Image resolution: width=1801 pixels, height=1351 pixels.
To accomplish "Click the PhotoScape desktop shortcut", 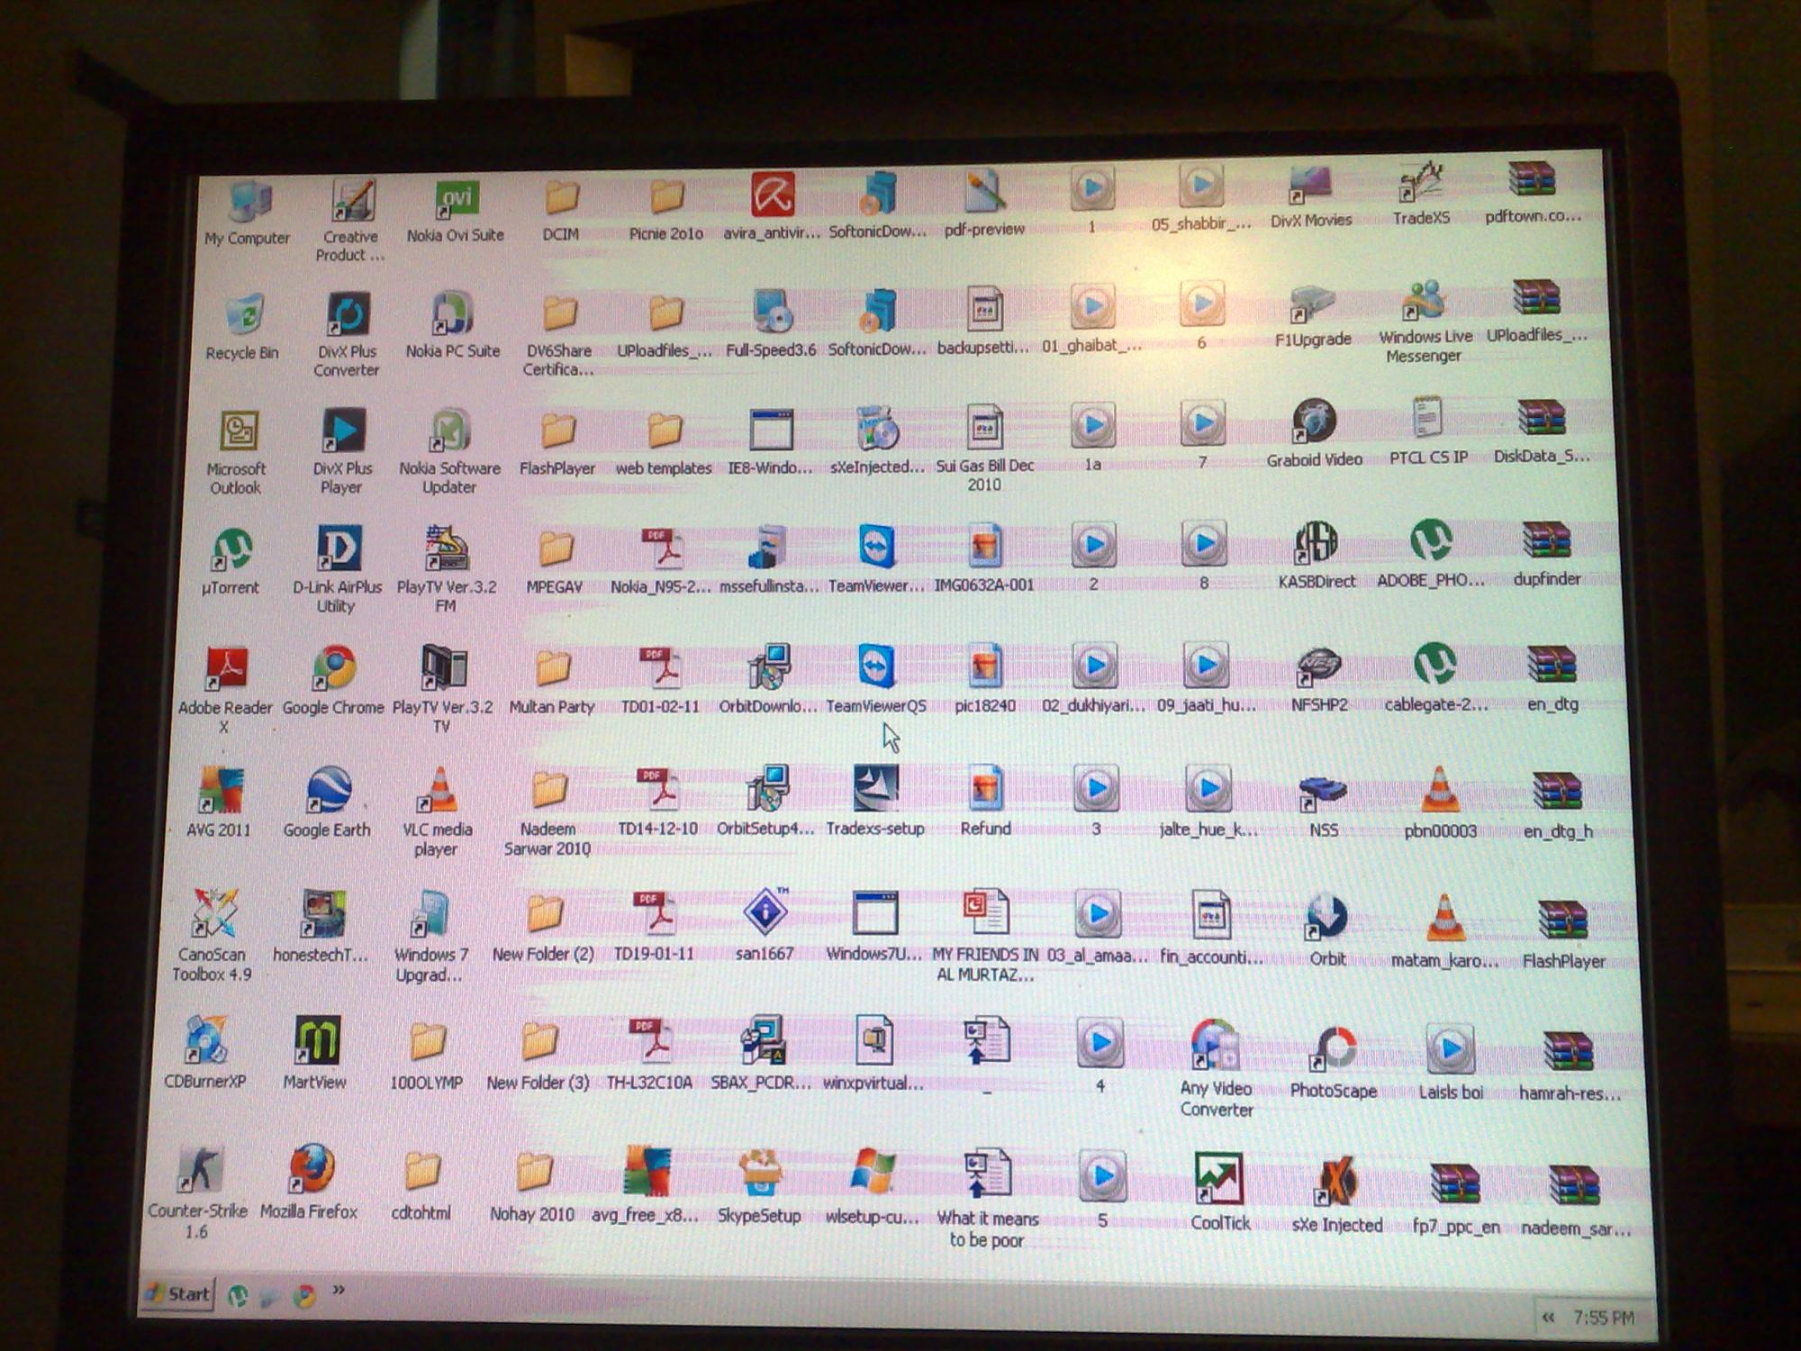I will click(1335, 1049).
